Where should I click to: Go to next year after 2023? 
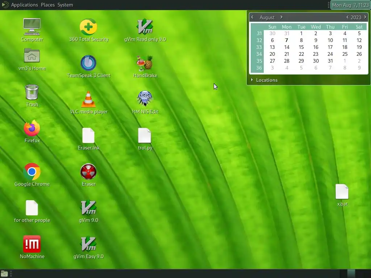[x=365, y=17]
